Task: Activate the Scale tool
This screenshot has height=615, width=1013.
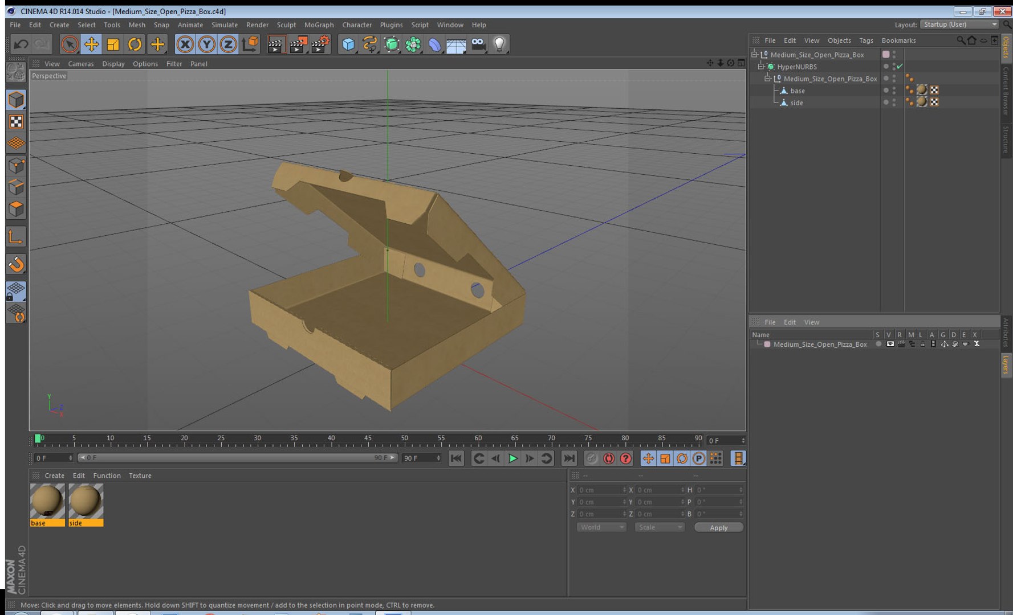Action: pyautogui.click(x=113, y=44)
